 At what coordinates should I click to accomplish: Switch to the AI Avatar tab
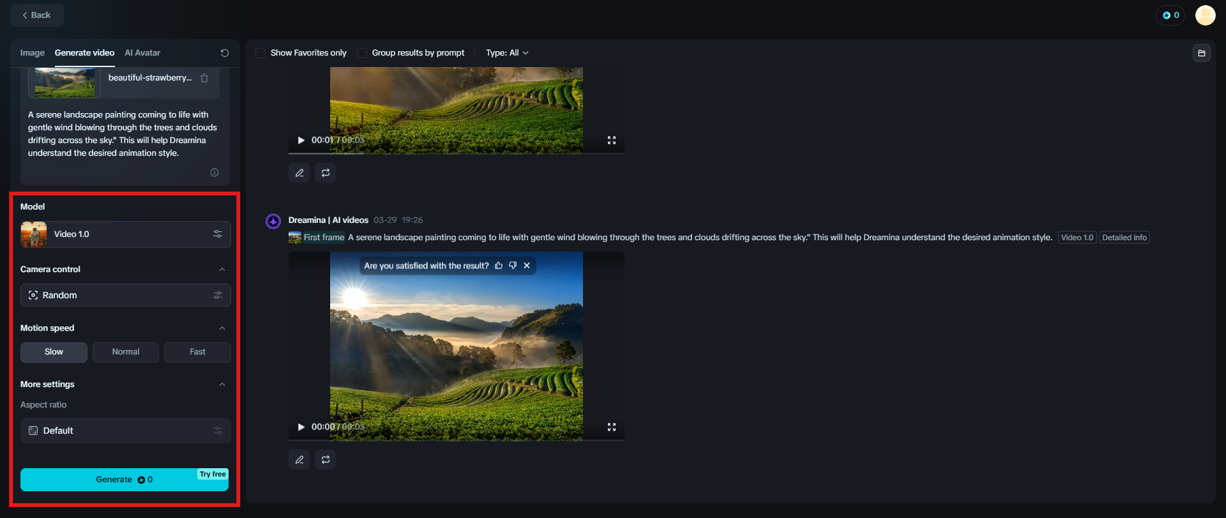142,53
